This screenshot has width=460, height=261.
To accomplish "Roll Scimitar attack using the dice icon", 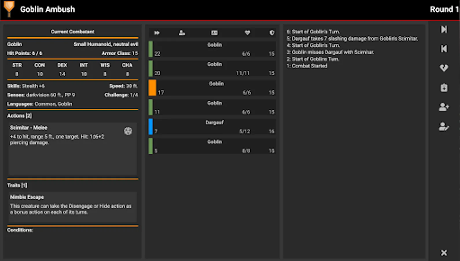I will tap(128, 131).
